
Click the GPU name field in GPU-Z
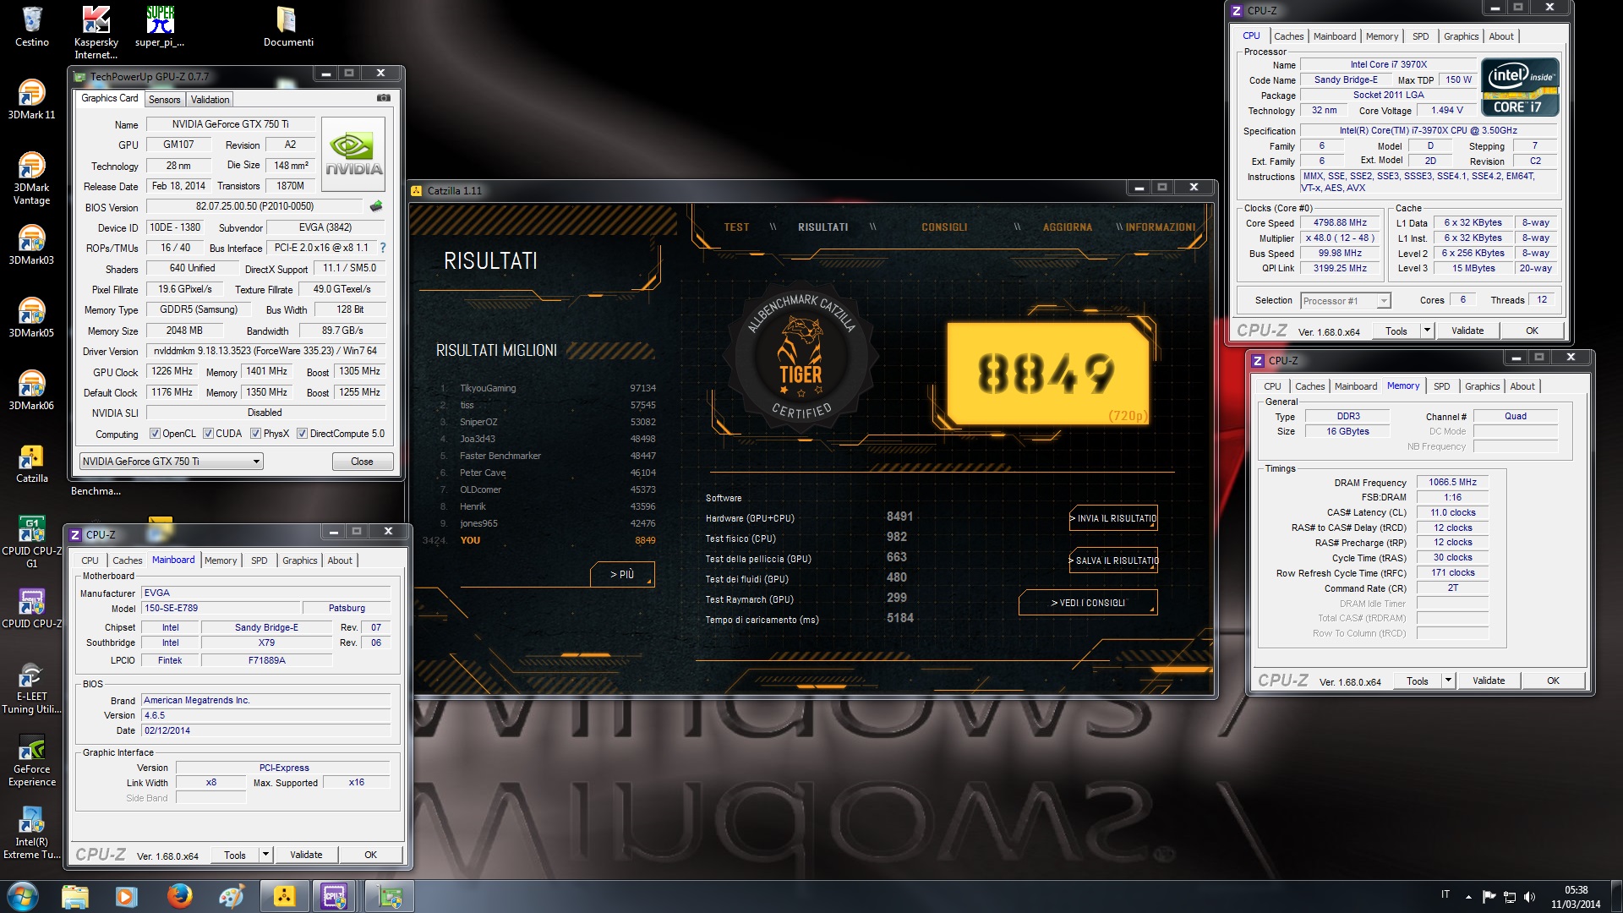pos(230,124)
